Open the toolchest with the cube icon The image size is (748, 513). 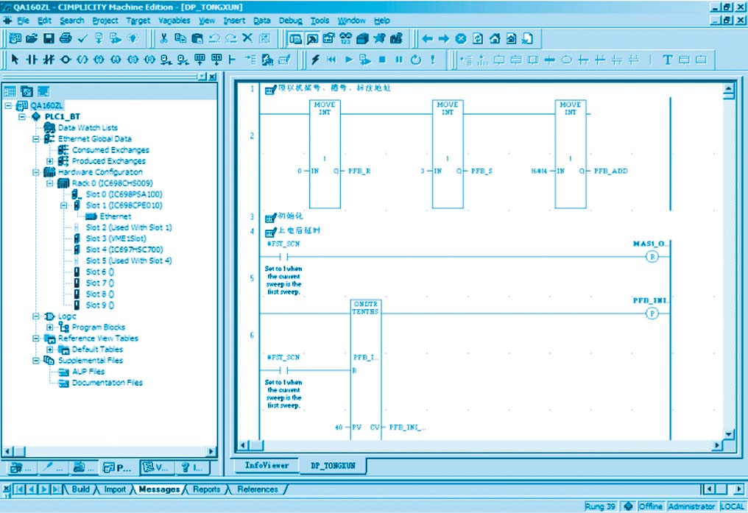[x=362, y=38]
